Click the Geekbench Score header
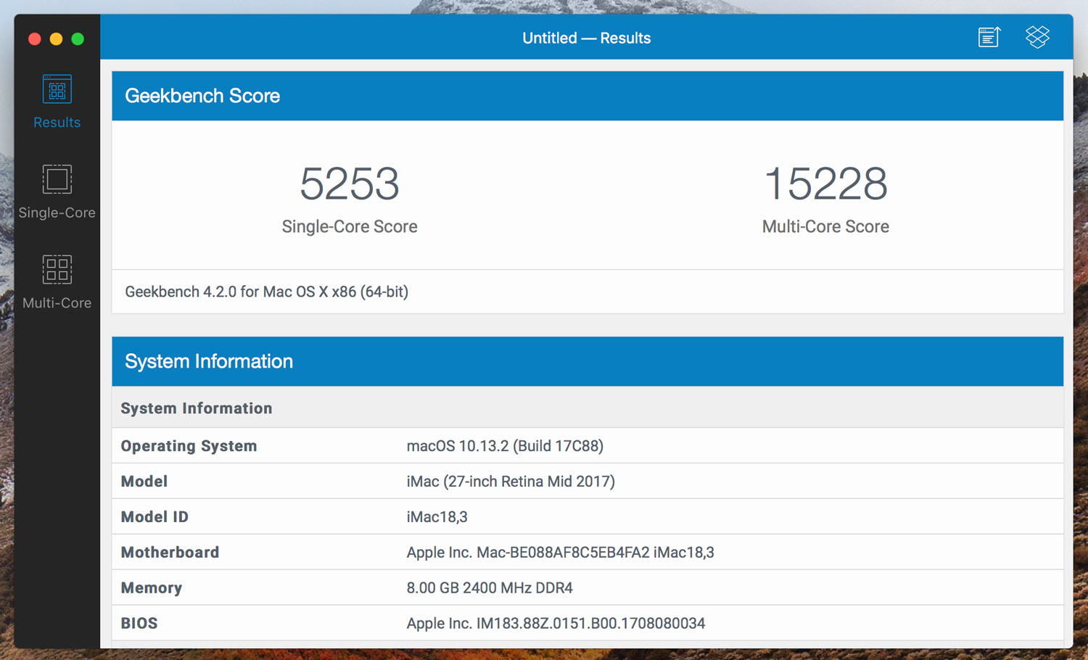1088x660 pixels. pyautogui.click(x=588, y=96)
